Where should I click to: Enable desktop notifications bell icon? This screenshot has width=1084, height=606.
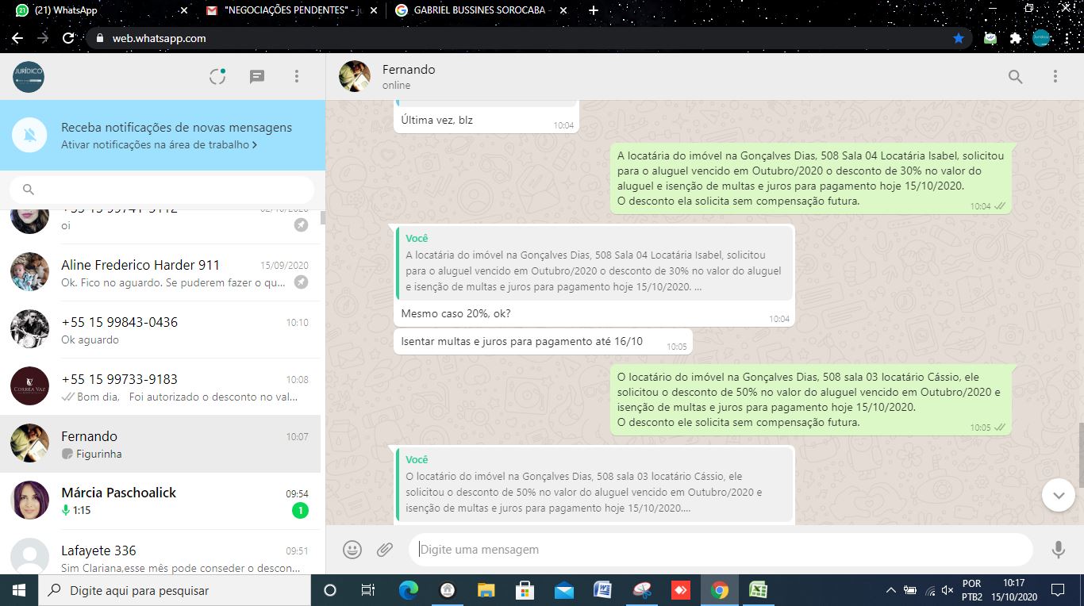coord(30,136)
